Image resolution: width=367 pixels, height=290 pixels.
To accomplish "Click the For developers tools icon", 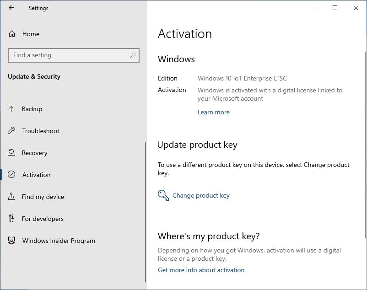I will pos(11,218).
